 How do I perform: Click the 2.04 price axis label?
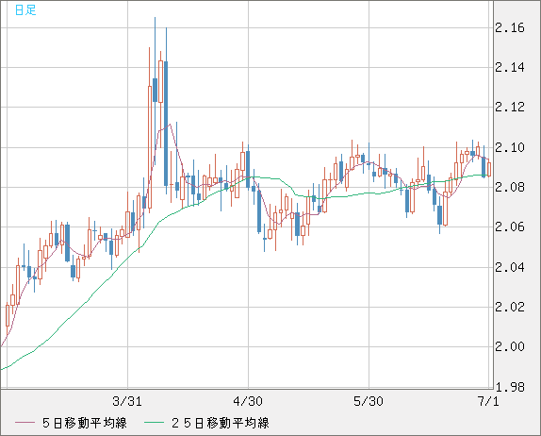[510, 267]
